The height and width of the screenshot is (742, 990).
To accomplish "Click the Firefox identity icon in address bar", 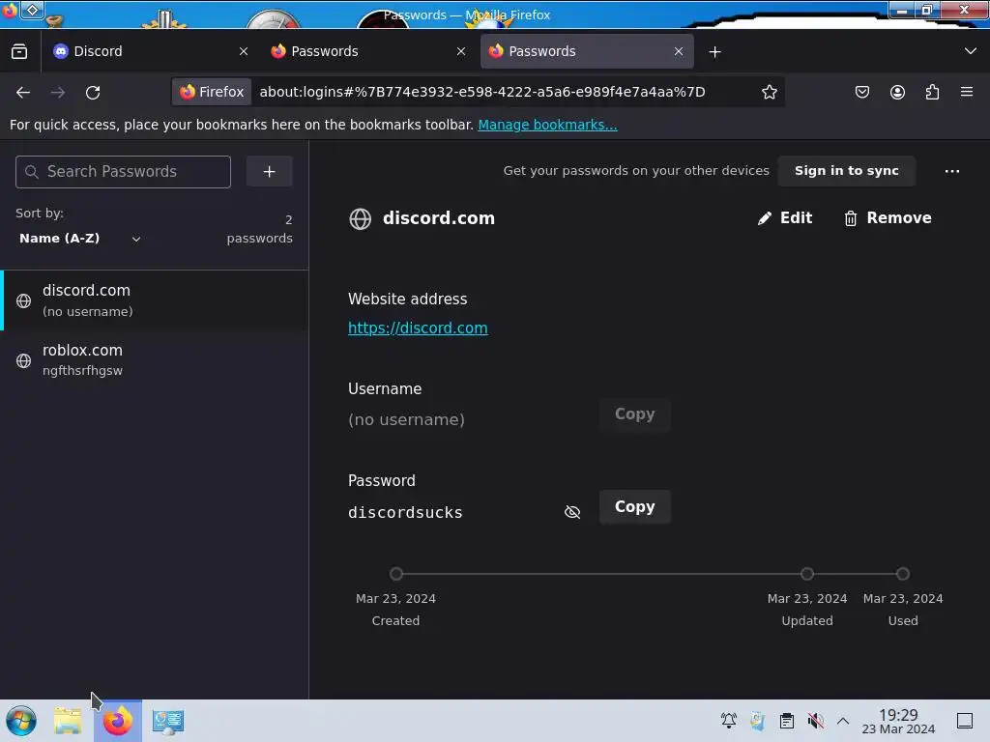I will pos(212,92).
